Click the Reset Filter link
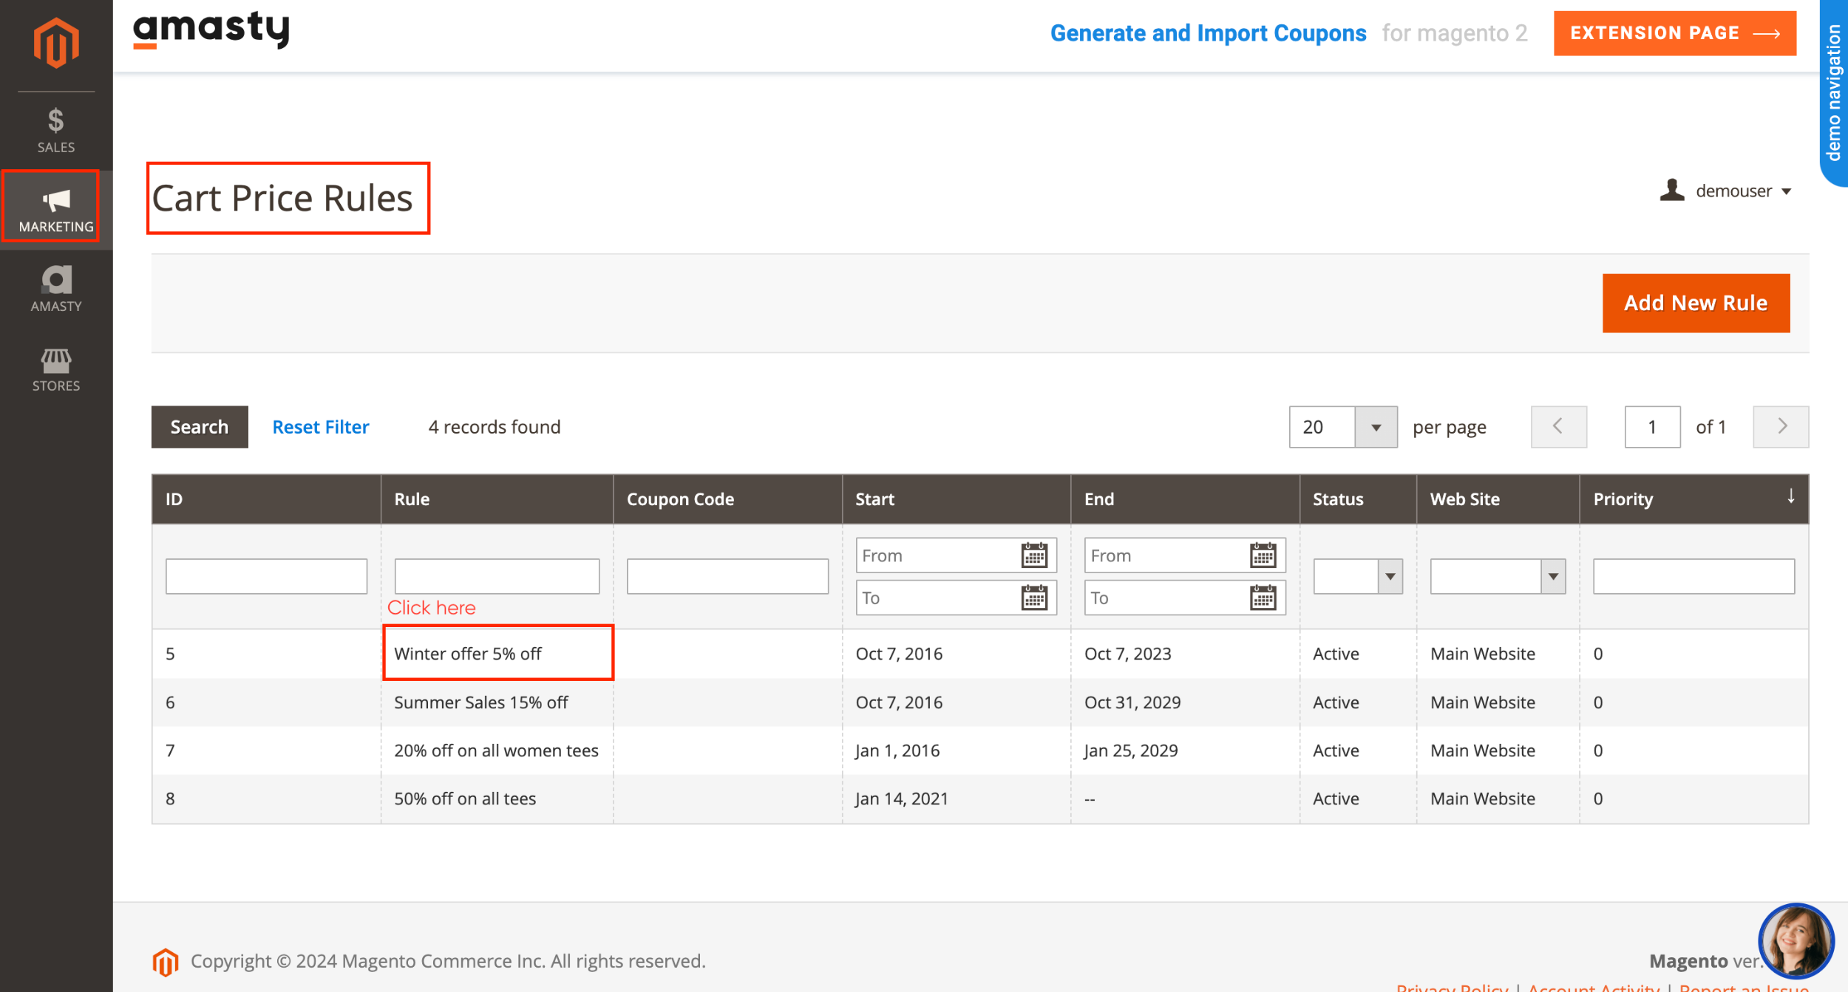1848x992 pixels. 321,426
